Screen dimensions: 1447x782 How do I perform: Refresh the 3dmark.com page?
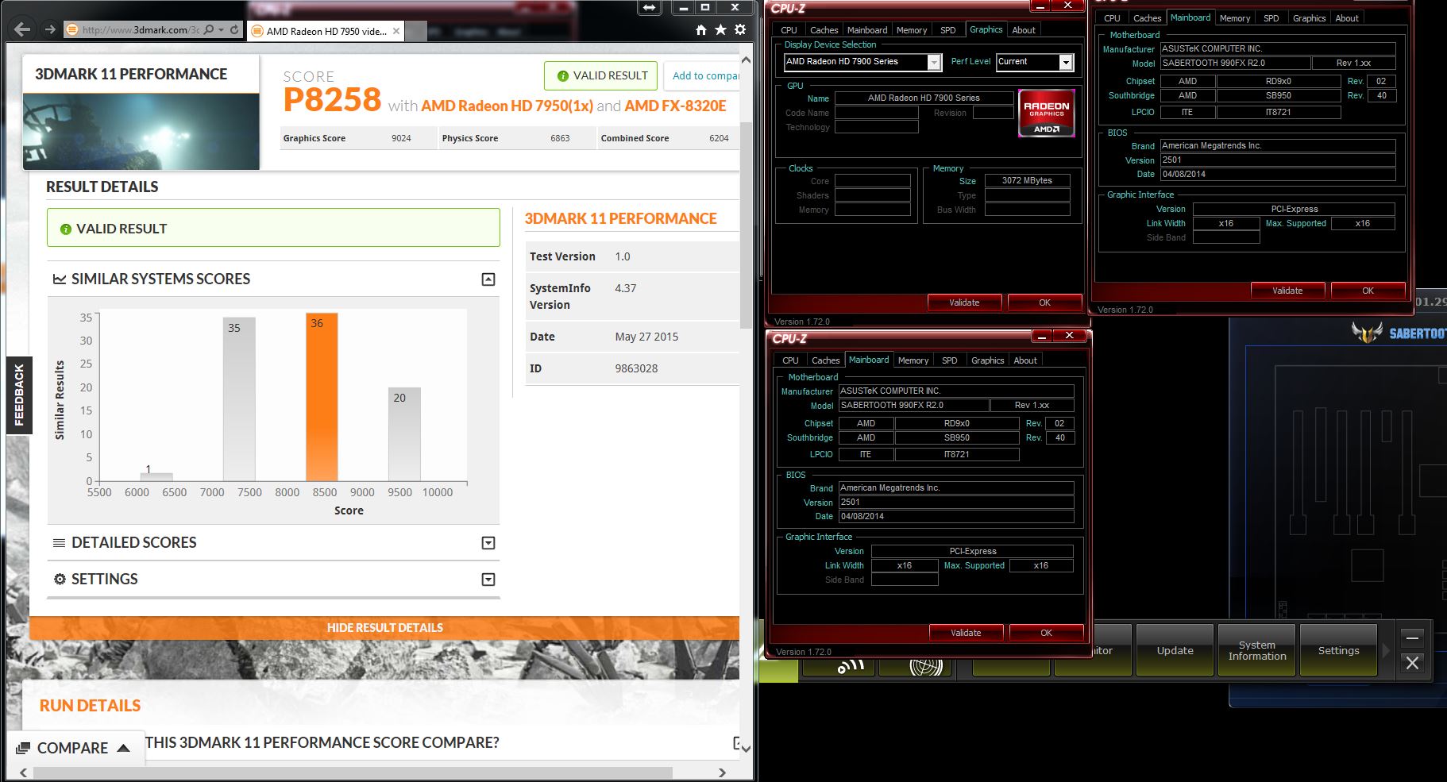[x=234, y=30]
